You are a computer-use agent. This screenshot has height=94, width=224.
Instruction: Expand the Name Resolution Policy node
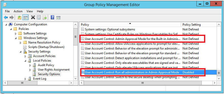pos(20,42)
